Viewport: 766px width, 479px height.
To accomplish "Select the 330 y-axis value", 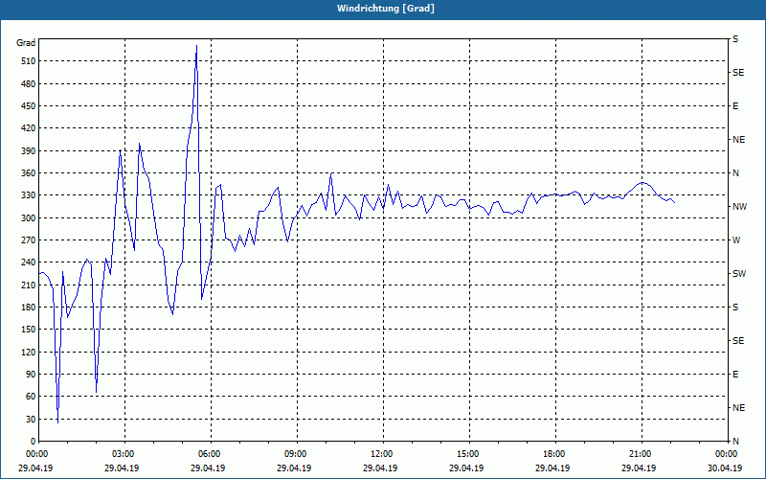I will click(29, 195).
